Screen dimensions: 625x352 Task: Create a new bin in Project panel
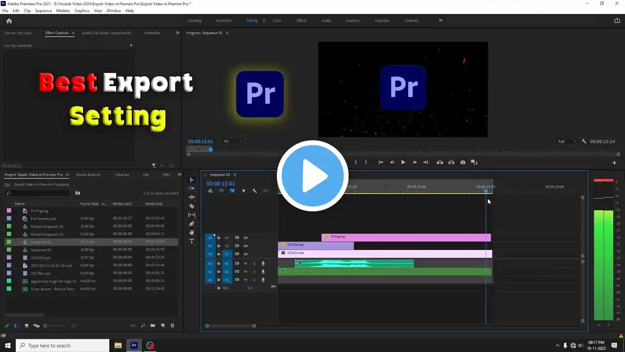(153, 326)
